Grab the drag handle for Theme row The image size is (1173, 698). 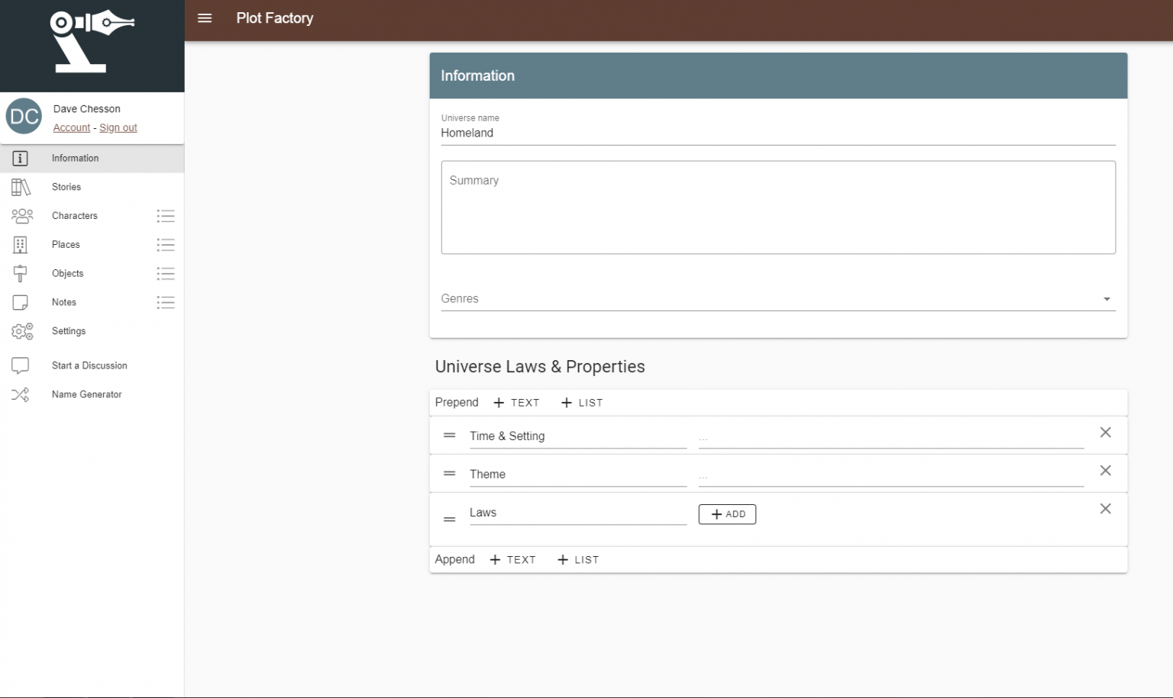(450, 474)
